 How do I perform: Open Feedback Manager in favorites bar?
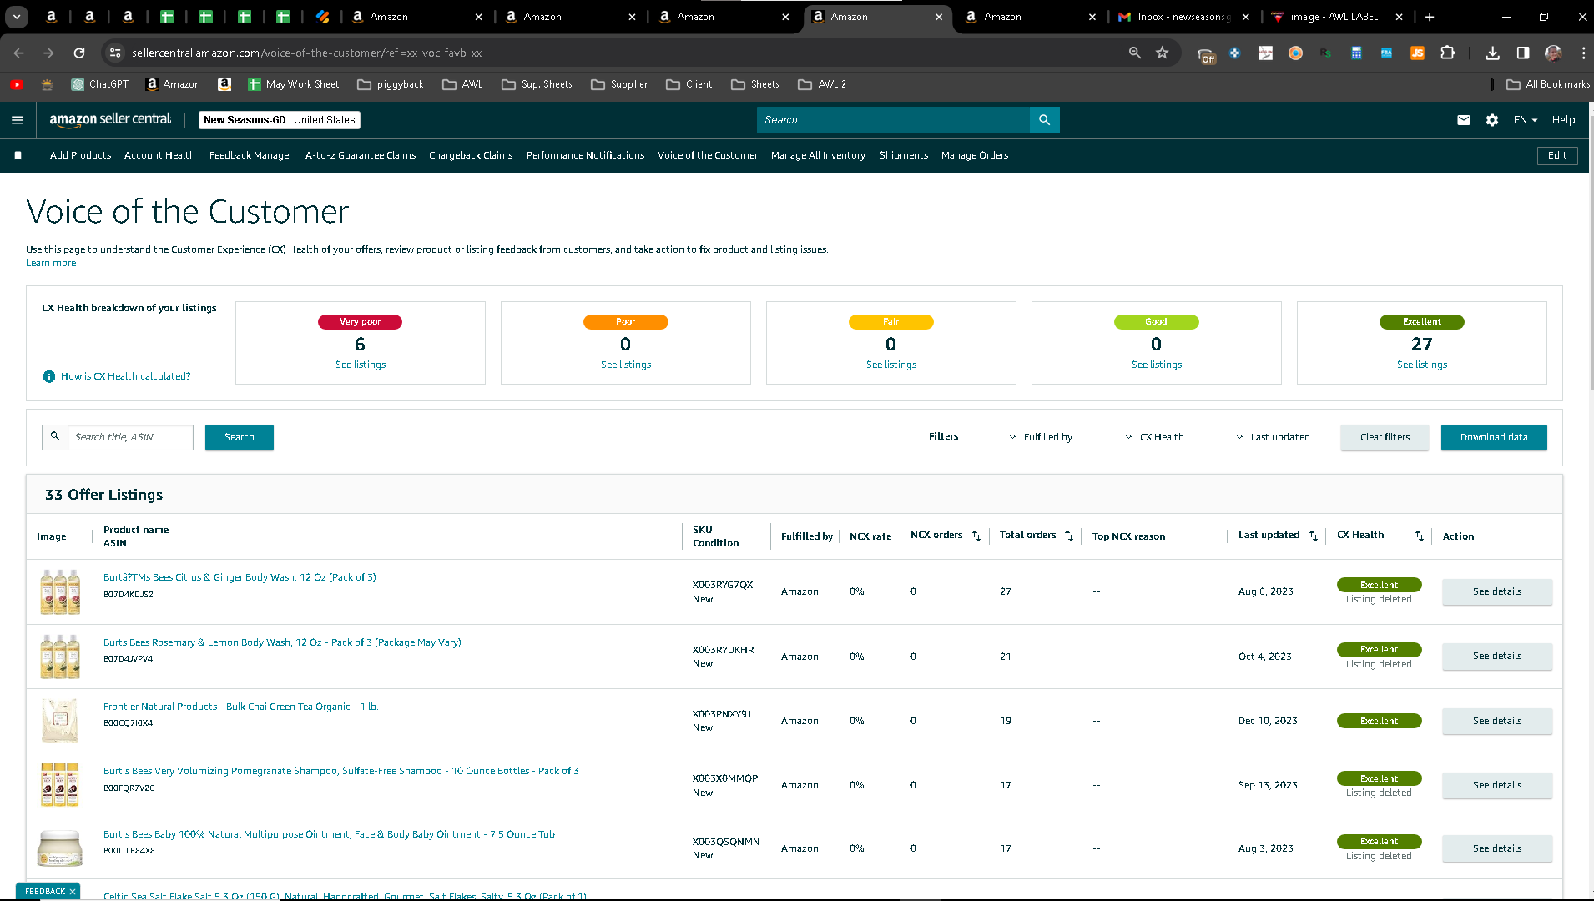pyautogui.click(x=250, y=155)
